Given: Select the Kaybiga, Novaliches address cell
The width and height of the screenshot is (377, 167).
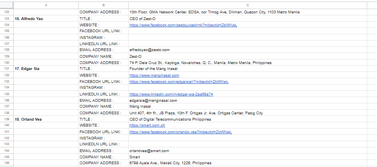Looking at the screenshot, I should (248, 62).
